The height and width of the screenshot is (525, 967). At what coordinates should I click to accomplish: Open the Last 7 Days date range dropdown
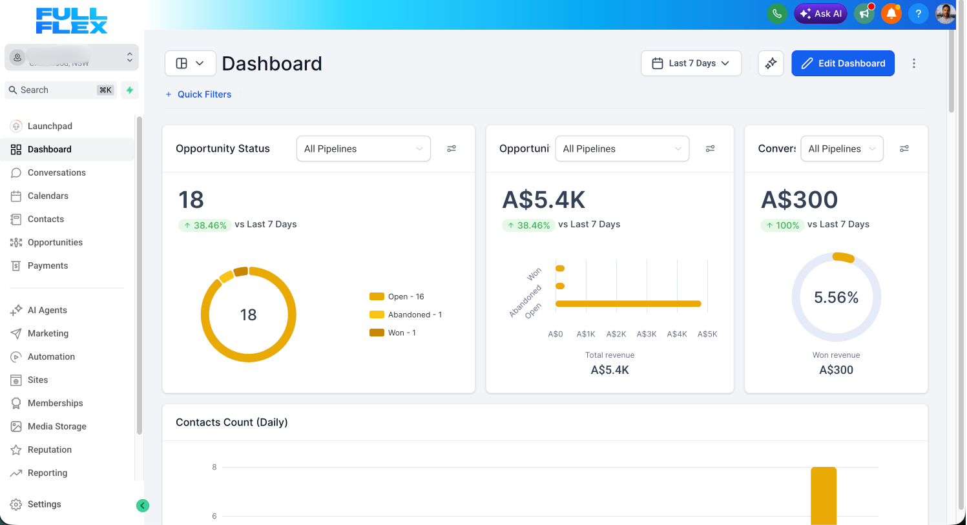coord(691,63)
